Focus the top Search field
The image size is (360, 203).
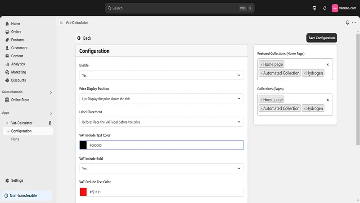coord(180,8)
